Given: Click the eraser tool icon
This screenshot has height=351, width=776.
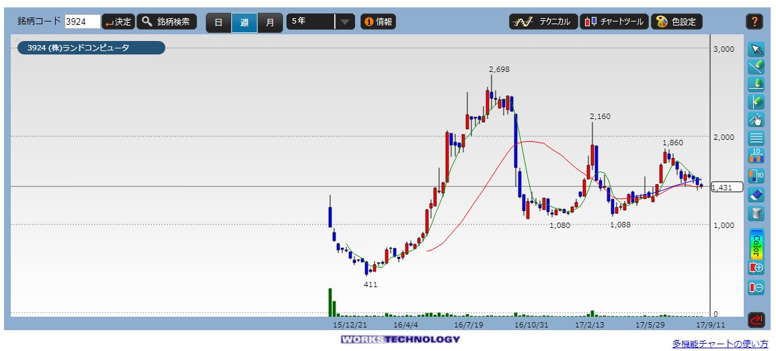Looking at the screenshot, I should (x=756, y=195).
